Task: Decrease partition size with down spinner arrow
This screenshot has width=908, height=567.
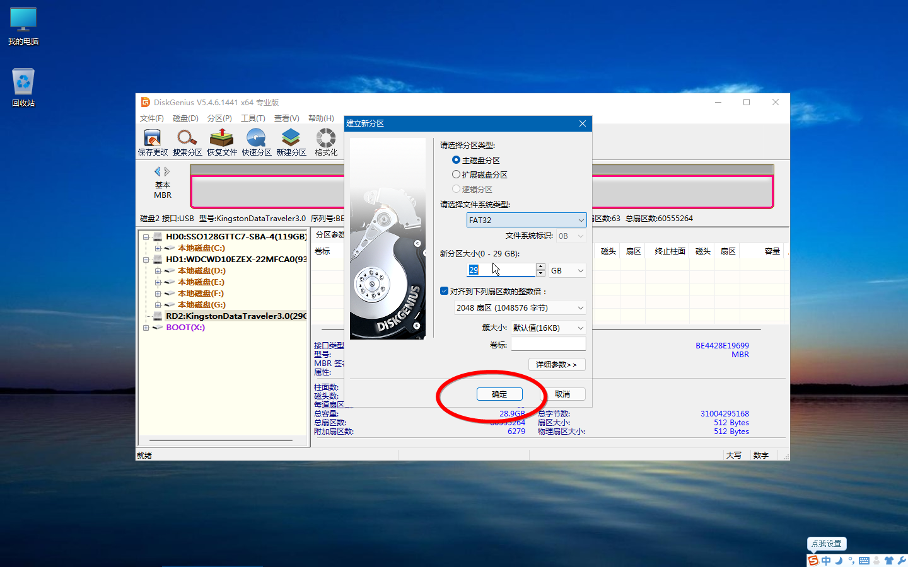Action: (540, 273)
